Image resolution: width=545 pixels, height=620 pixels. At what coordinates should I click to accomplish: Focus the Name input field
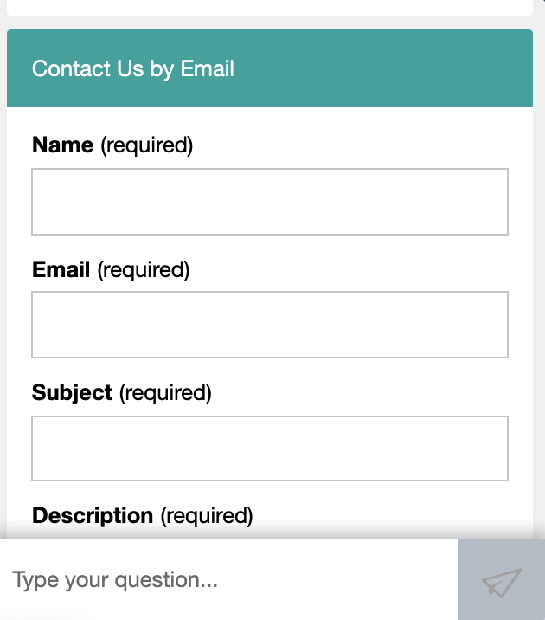point(269,202)
